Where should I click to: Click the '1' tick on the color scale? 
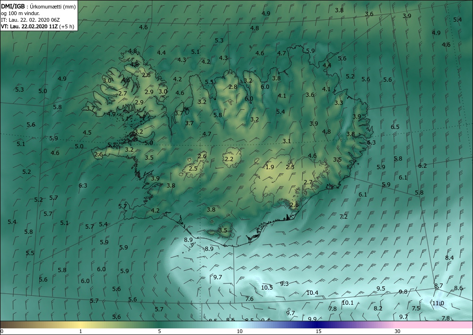80,331
